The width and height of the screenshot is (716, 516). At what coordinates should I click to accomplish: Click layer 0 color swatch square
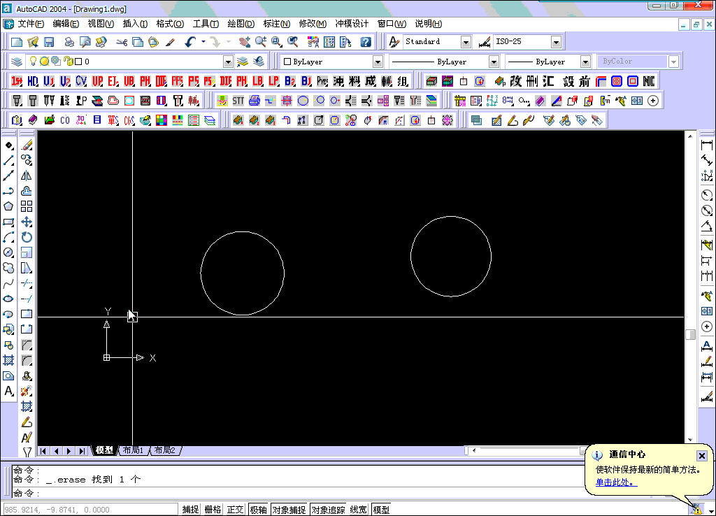pos(78,62)
